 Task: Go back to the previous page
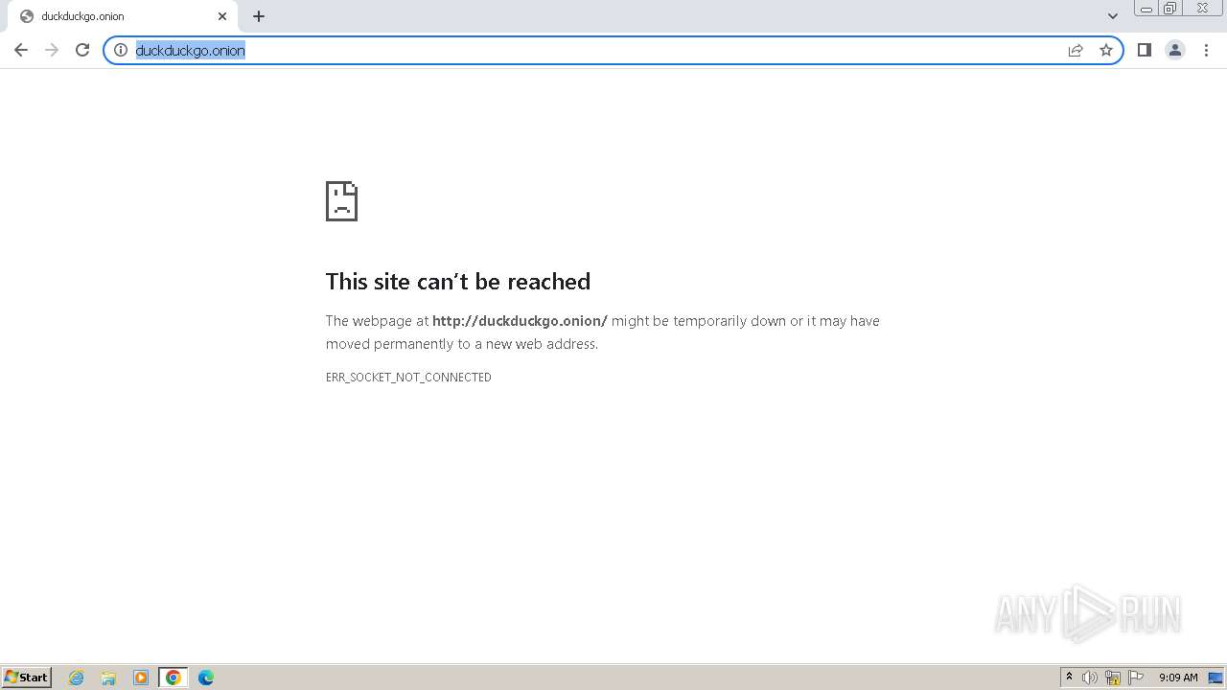(21, 50)
